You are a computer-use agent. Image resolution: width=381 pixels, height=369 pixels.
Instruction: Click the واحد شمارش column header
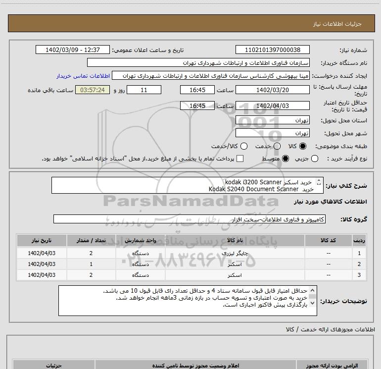click(x=140, y=241)
